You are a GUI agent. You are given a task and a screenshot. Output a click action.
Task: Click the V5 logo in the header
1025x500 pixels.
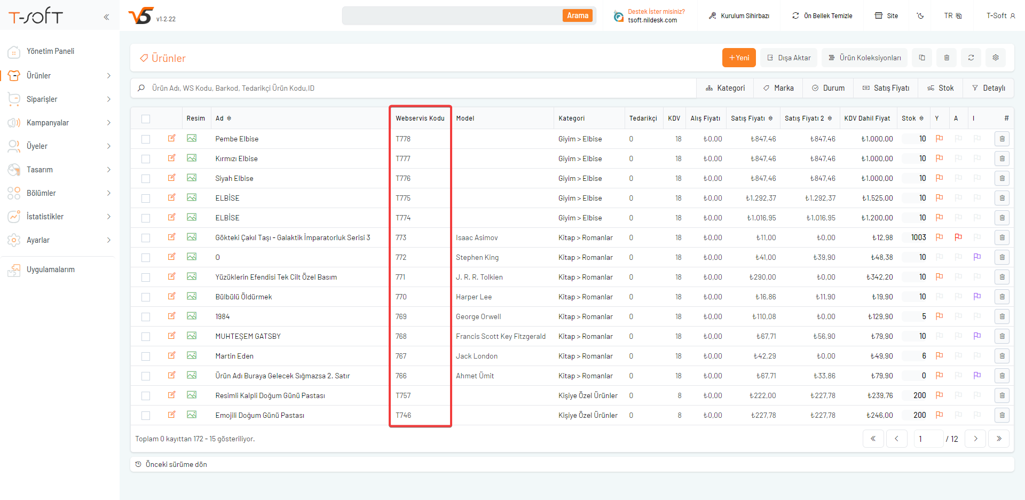(x=141, y=15)
